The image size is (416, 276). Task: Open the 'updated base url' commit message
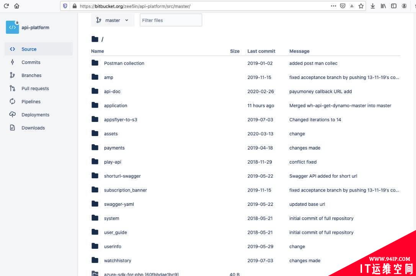coord(307,204)
